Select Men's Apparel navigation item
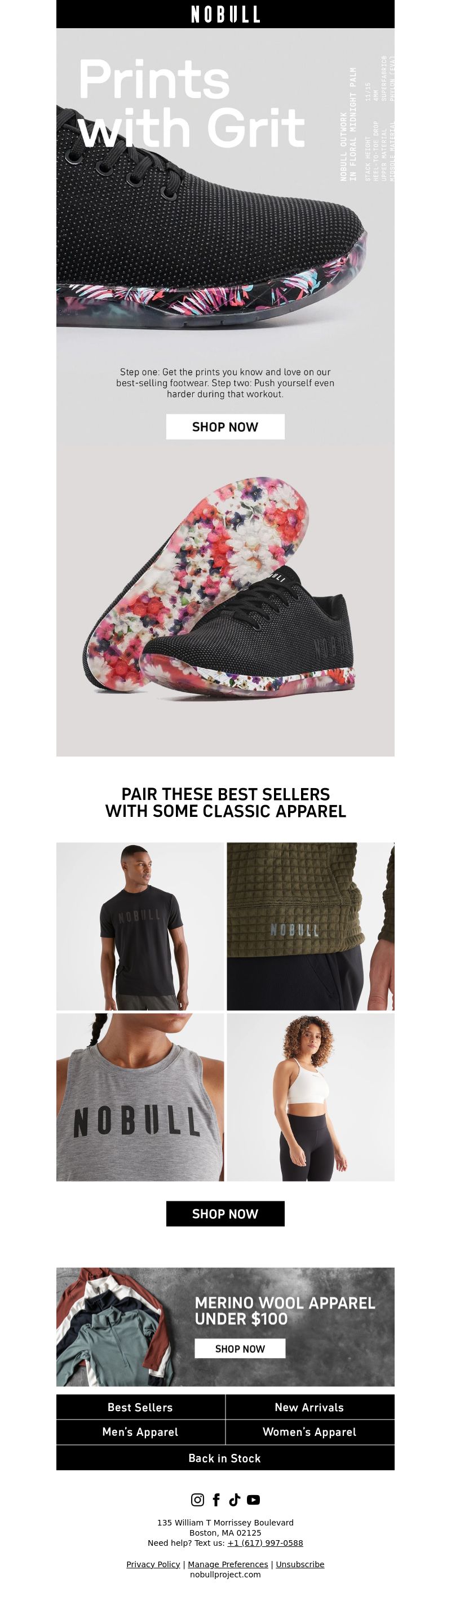 pos(141,1432)
